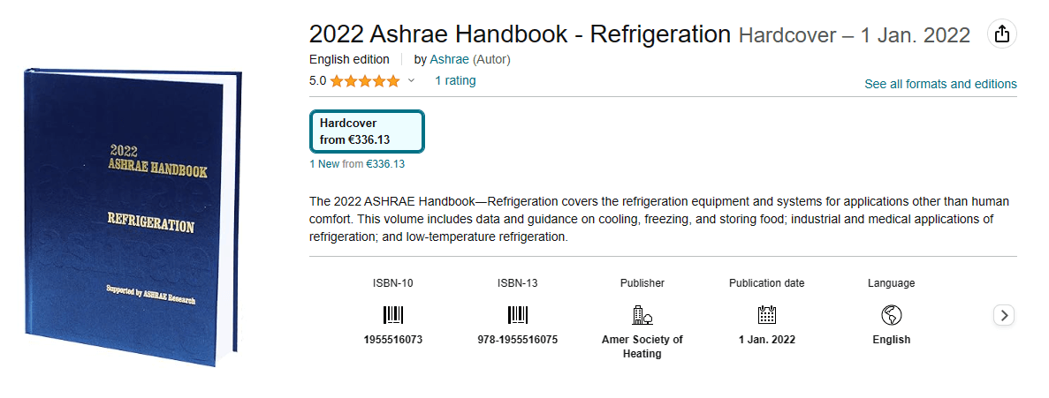Screen dimensions: 1049x398
Task: Click the Language globe icon
Action: 891,315
